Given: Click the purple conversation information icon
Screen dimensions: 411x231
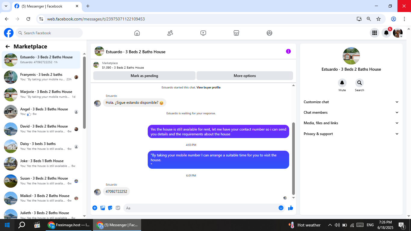Looking at the screenshot, I should 288,51.
